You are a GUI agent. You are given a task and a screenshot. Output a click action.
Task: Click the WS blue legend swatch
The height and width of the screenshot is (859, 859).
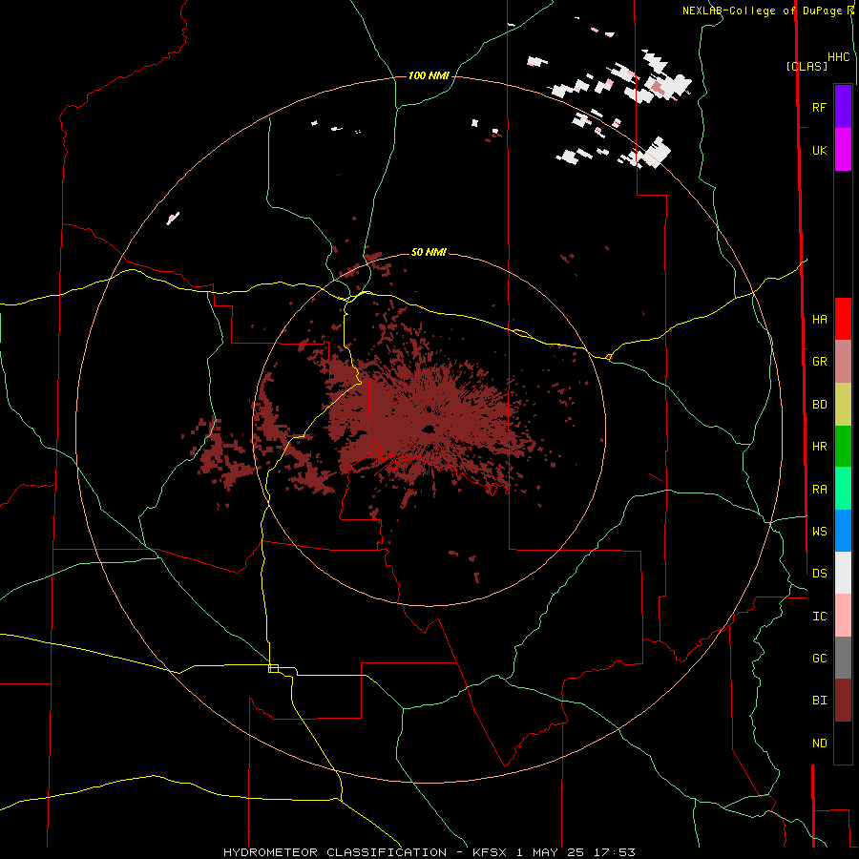point(843,531)
